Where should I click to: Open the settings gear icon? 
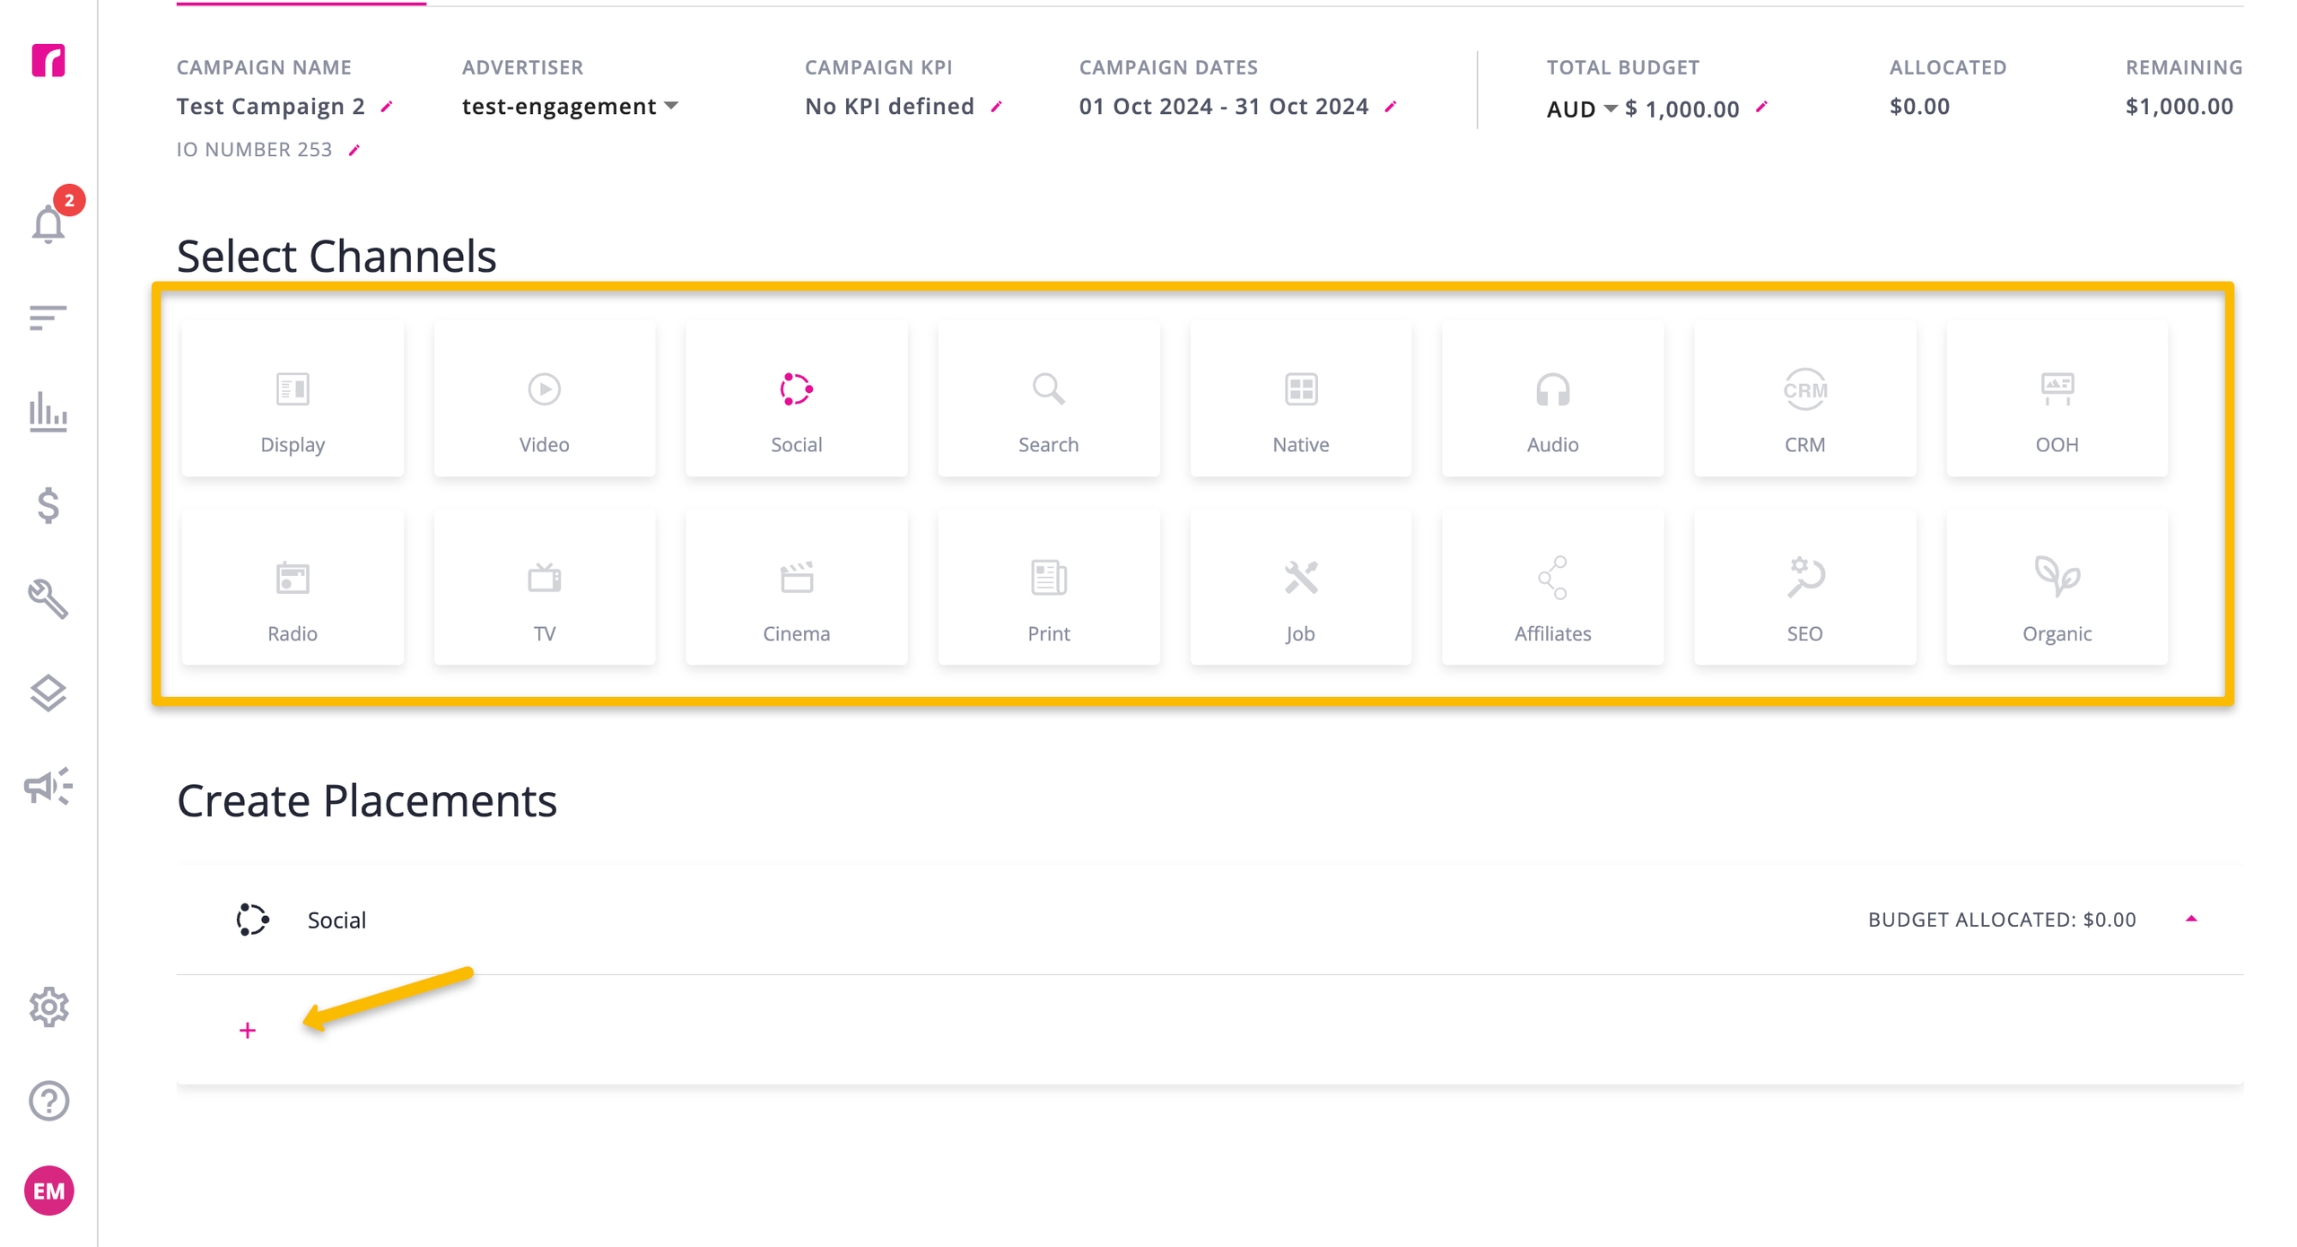pyautogui.click(x=48, y=1007)
